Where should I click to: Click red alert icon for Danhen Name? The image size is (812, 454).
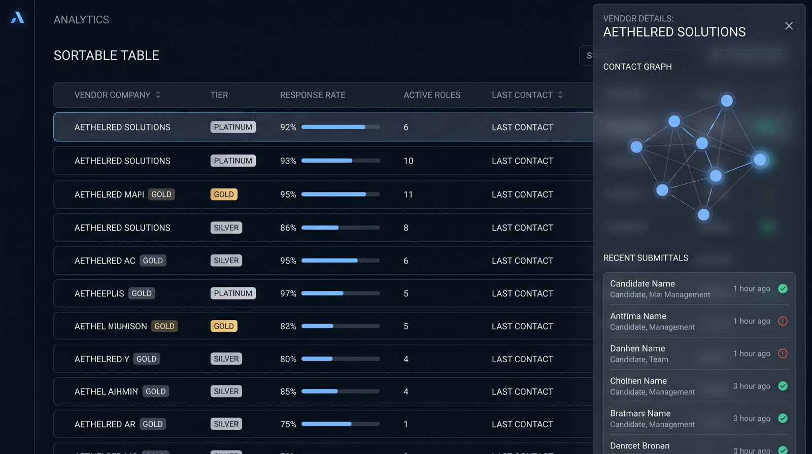click(783, 353)
